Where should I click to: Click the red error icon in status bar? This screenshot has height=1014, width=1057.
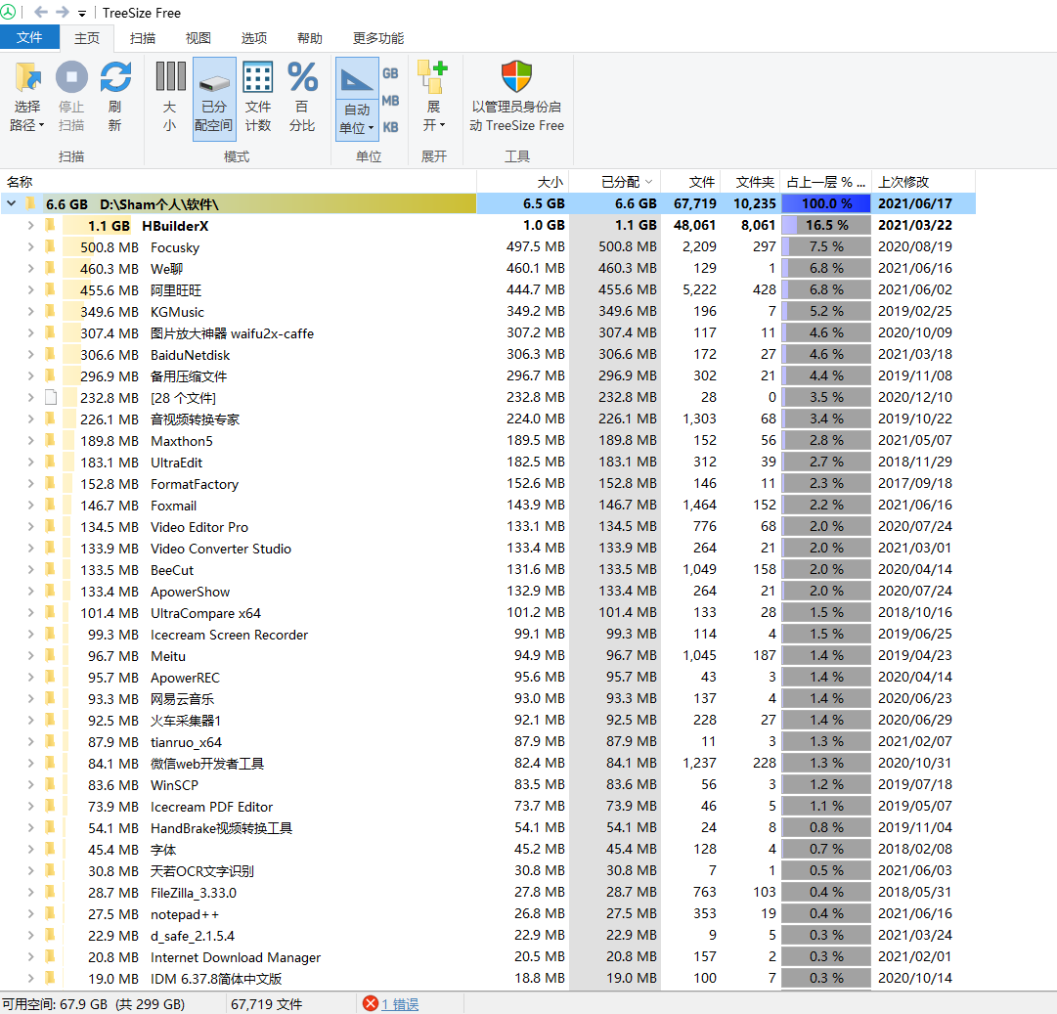click(x=370, y=1003)
